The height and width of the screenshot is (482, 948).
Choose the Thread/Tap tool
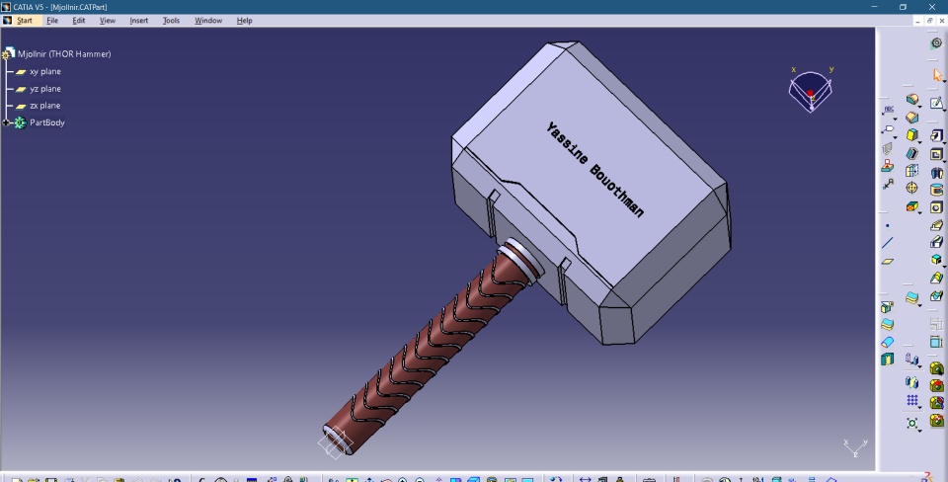pyautogui.click(x=912, y=188)
